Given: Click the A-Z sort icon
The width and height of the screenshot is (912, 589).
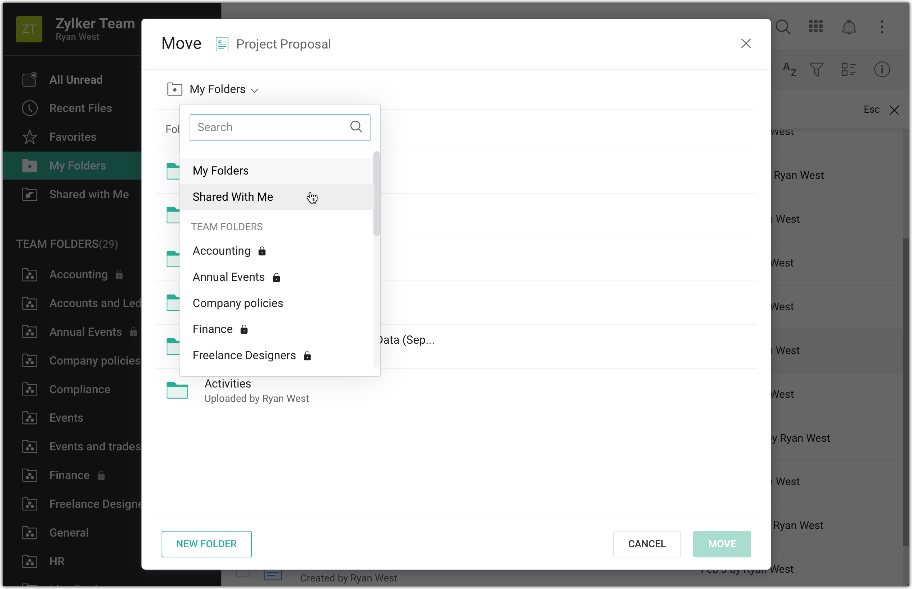Looking at the screenshot, I should pyautogui.click(x=789, y=70).
